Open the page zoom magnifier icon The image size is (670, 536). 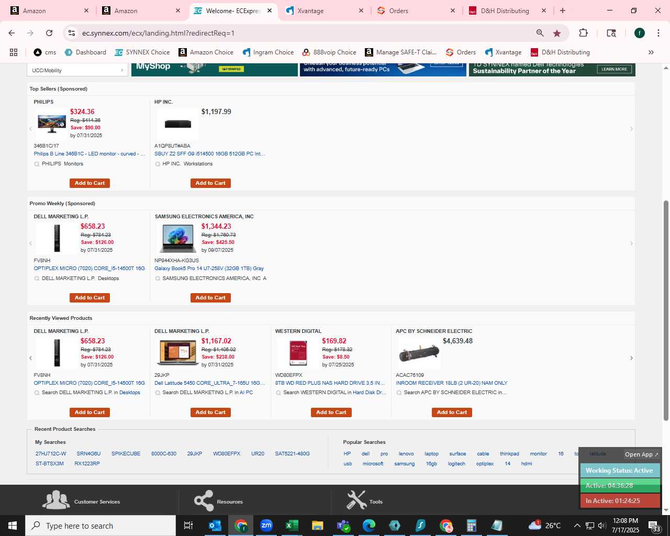click(x=540, y=33)
